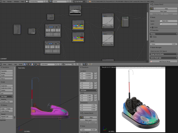Image resolution: width=178 pixels, height=133 pixels.
Task: Click the Convert button in node panel
Action: [x=171, y=14]
